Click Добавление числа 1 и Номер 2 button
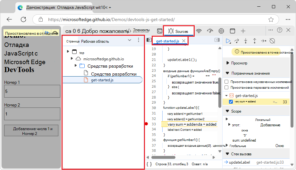Screen dimensions: 296x170 31,130
